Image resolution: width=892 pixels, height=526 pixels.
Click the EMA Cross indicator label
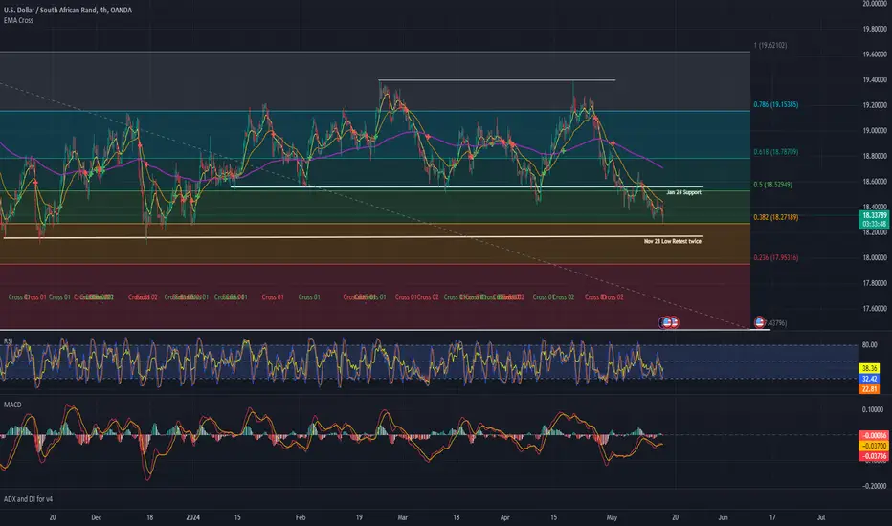(18, 20)
